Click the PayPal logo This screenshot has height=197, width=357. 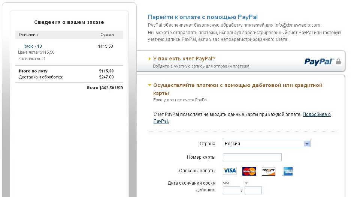[319, 62]
